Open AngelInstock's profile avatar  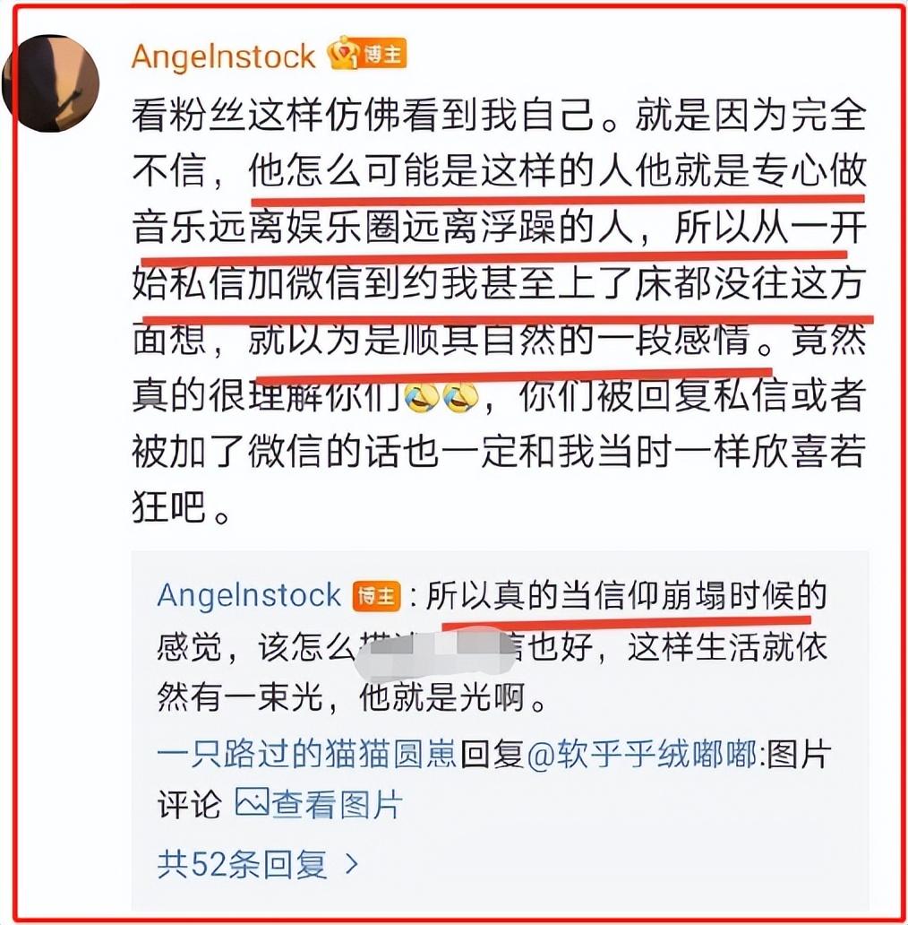(x=53, y=82)
